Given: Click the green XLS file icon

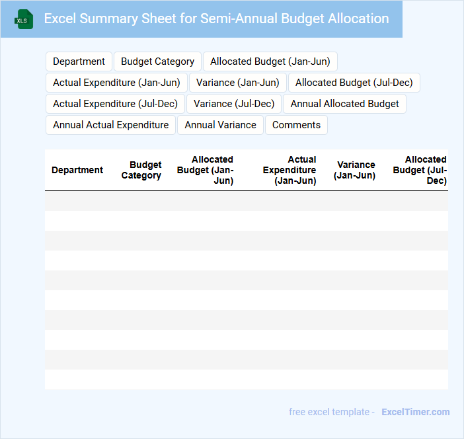Looking at the screenshot, I should pos(24,20).
